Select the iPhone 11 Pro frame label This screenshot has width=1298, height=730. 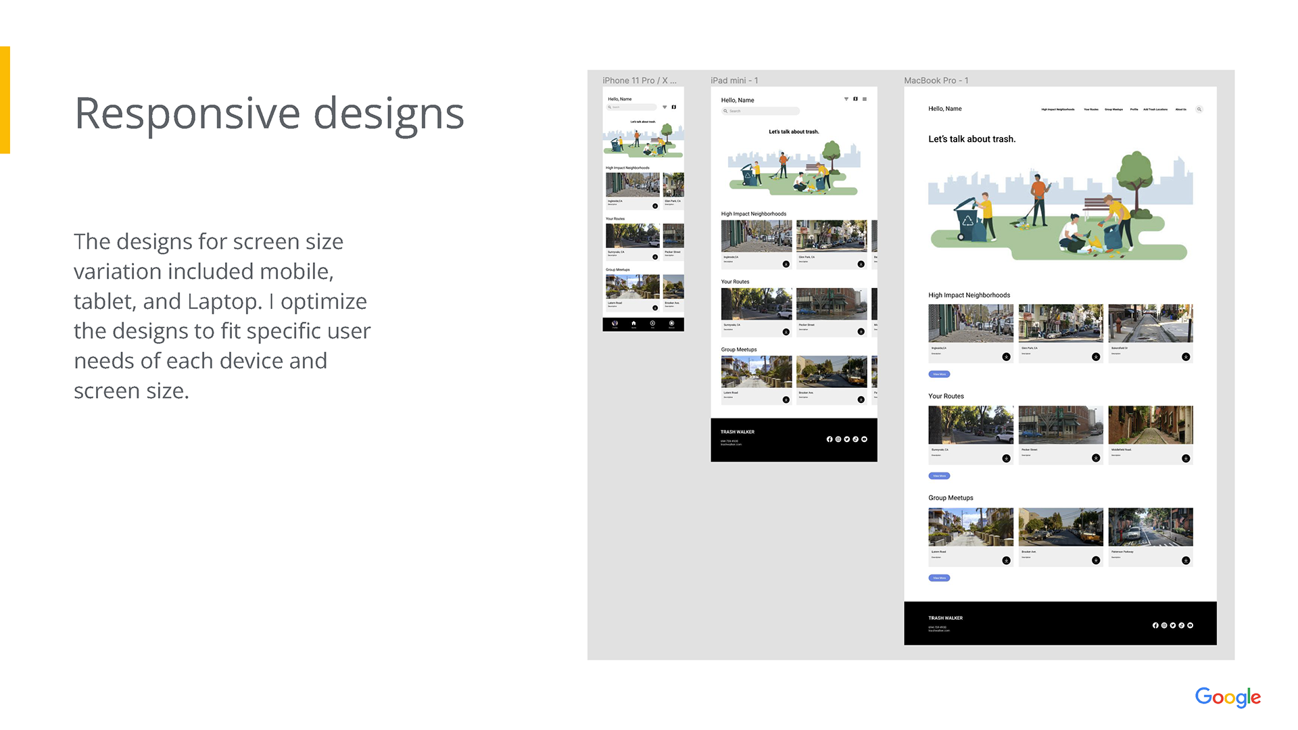pos(639,80)
